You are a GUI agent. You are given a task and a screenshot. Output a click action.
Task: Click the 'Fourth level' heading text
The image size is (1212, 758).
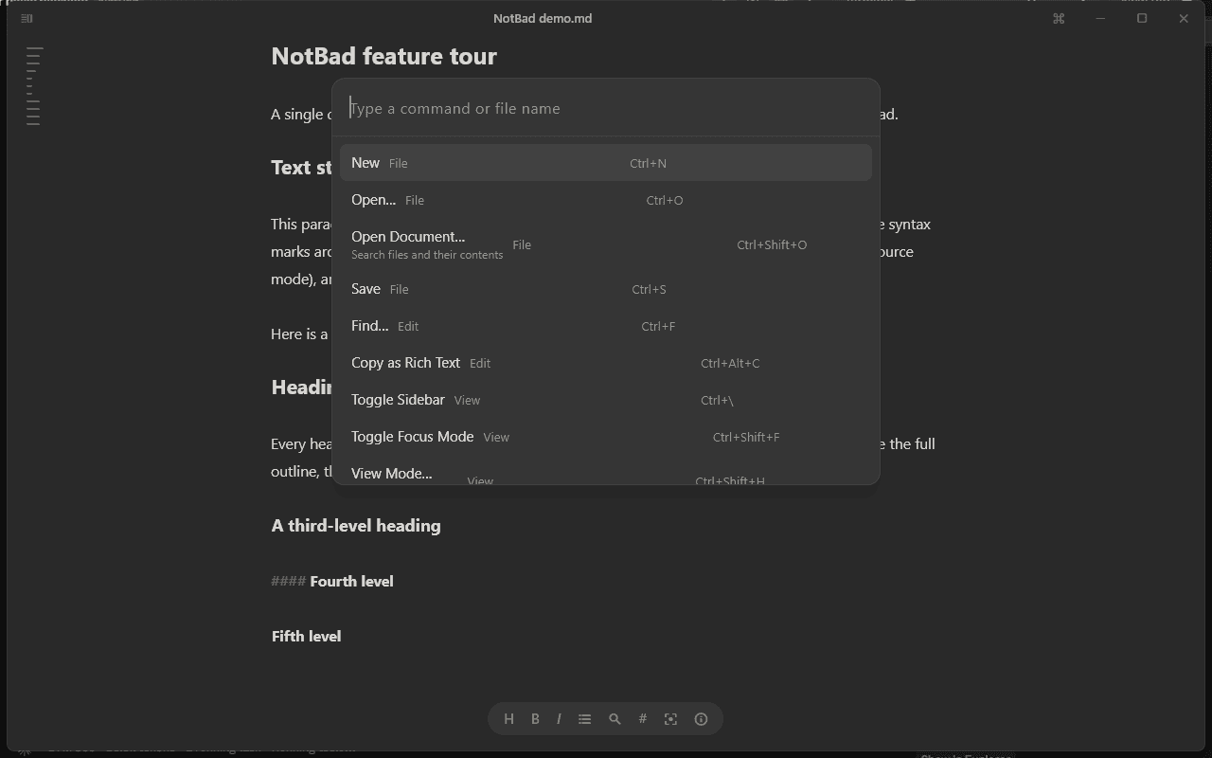pyautogui.click(x=351, y=581)
